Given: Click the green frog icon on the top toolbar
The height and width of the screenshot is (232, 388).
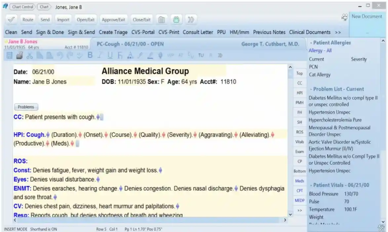Looking at the screenshot, I should click(176, 19).
